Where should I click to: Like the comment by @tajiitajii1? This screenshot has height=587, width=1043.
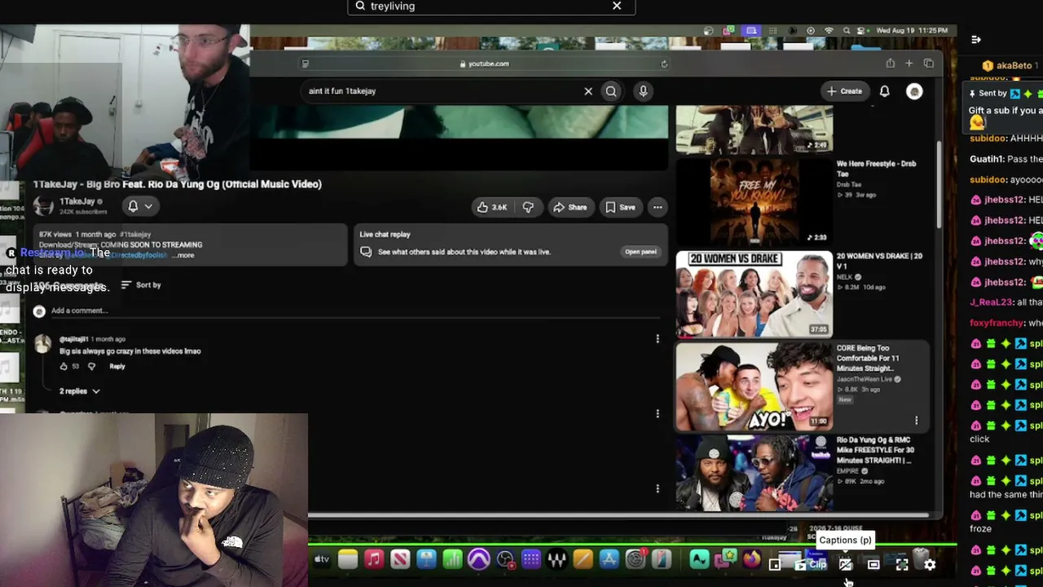64,366
